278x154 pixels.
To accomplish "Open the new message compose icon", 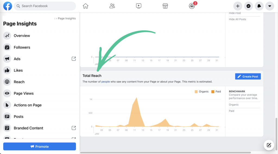I will (269, 145).
